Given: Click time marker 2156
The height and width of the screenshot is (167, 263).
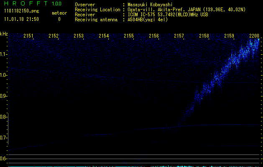Looking at the screenshot, I should pyautogui.click(x=154, y=36).
